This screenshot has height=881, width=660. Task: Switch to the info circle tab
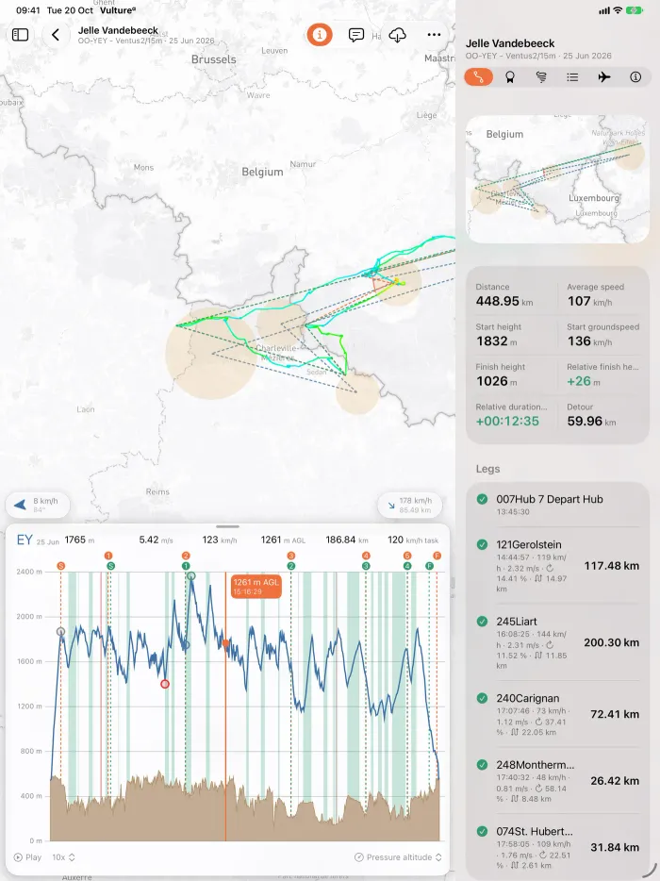(x=635, y=77)
